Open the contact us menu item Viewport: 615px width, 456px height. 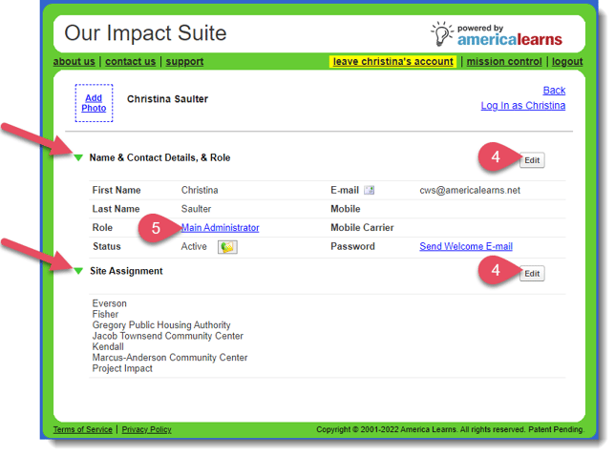(x=130, y=62)
